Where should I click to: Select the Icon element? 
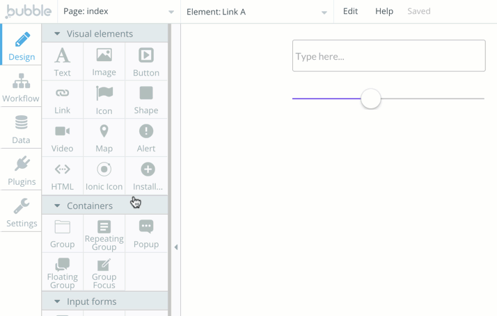tap(104, 99)
